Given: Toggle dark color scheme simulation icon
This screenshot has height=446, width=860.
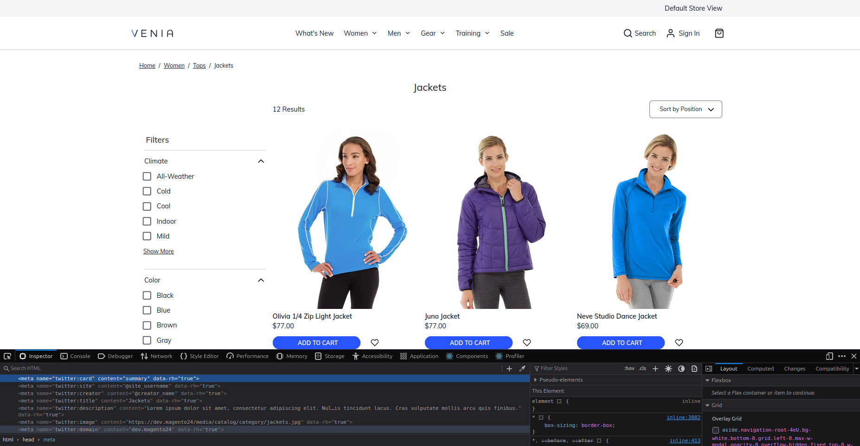Looking at the screenshot, I should coord(681,369).
